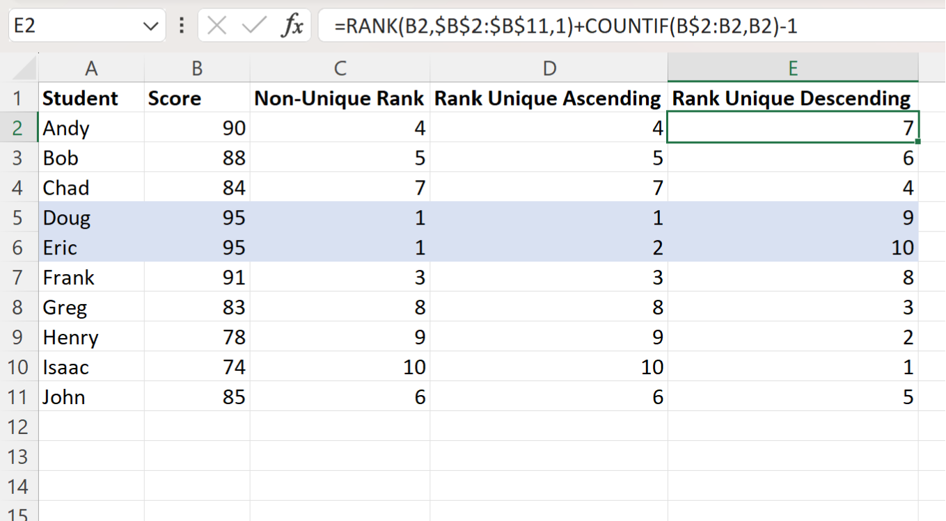Viewport: 946px width, 521px height.
Task: Click Frank's score of 91
Action: pos(197,278)
